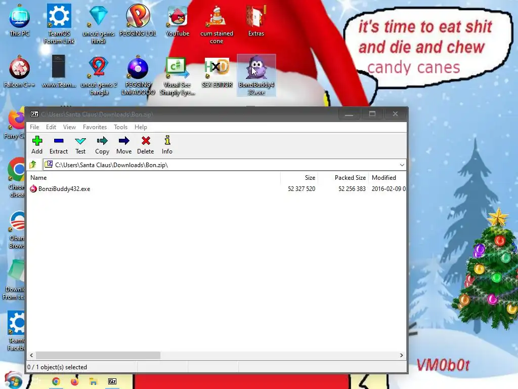
Task: Click the horizontal scrollbar thumb in file list
Action: [98, 355]
